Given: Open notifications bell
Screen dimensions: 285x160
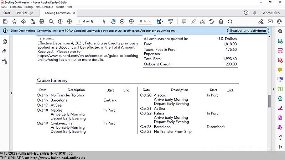Looking at the screenshot, I should coord(255,13).
